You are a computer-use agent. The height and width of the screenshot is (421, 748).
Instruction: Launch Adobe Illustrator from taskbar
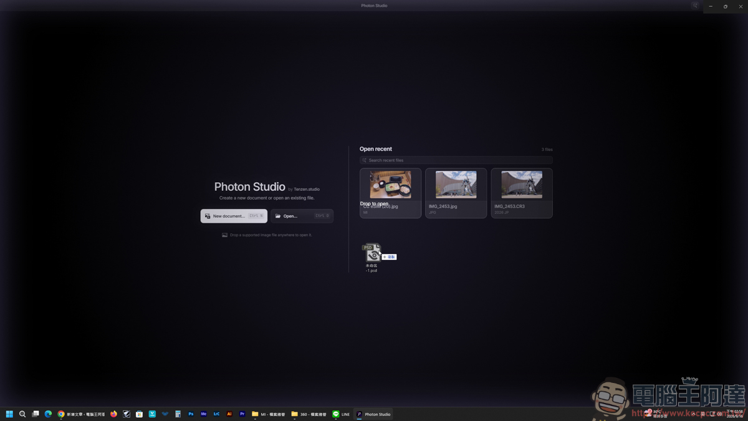click(229, 414)
